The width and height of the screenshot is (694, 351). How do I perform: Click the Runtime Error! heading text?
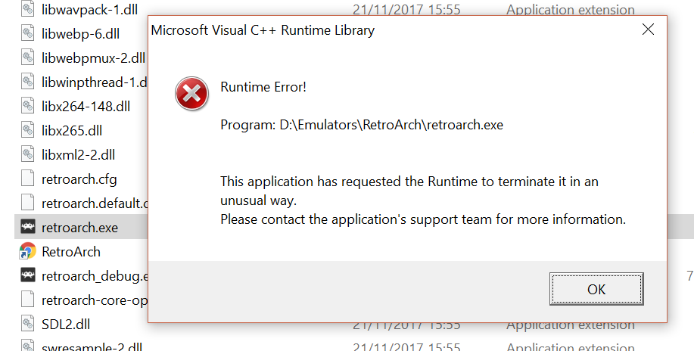(x=263, y=87)
